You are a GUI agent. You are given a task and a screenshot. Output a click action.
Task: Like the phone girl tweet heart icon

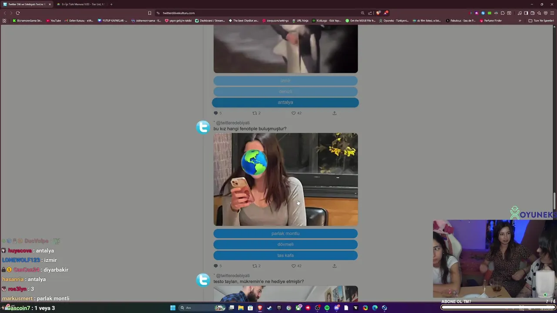click(294, 266)
